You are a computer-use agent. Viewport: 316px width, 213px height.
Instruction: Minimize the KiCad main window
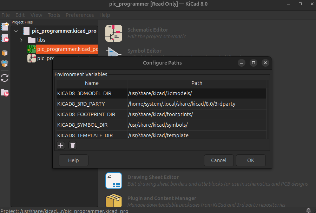click(x=288, y=4)
